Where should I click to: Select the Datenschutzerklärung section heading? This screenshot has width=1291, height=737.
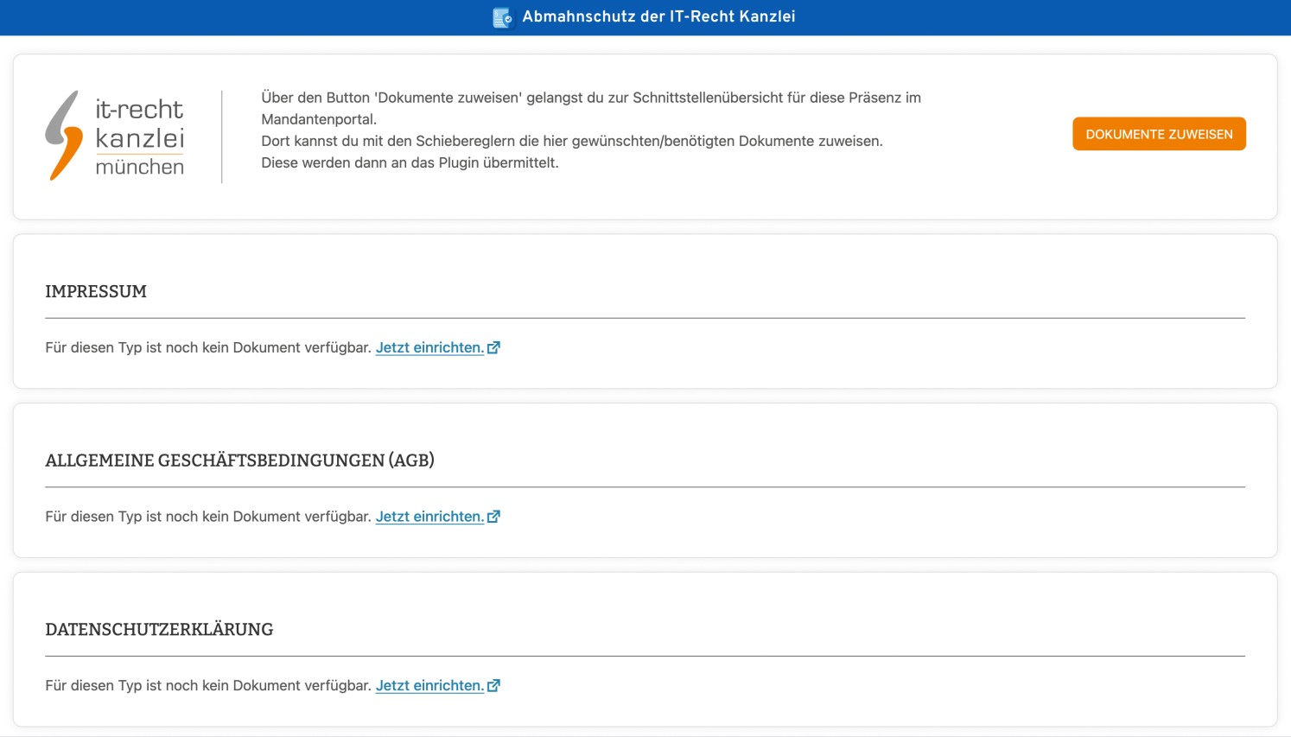click(x=159, y=630)
